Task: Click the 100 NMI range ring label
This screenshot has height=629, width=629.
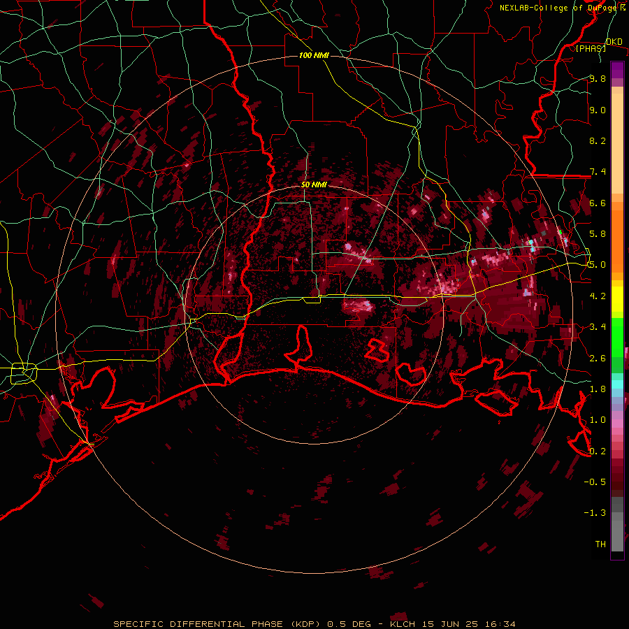Action: 314,55
